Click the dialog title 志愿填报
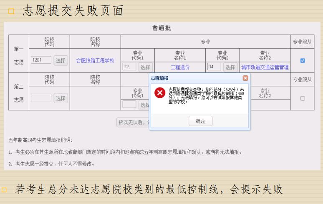The height and width of the screenshot is (204, 323). click(159, 78)
